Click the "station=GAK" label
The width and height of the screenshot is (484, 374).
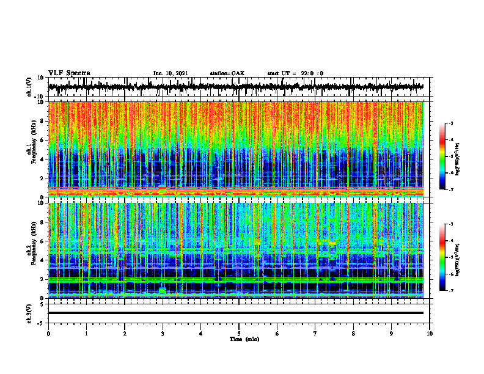point(227,73)
